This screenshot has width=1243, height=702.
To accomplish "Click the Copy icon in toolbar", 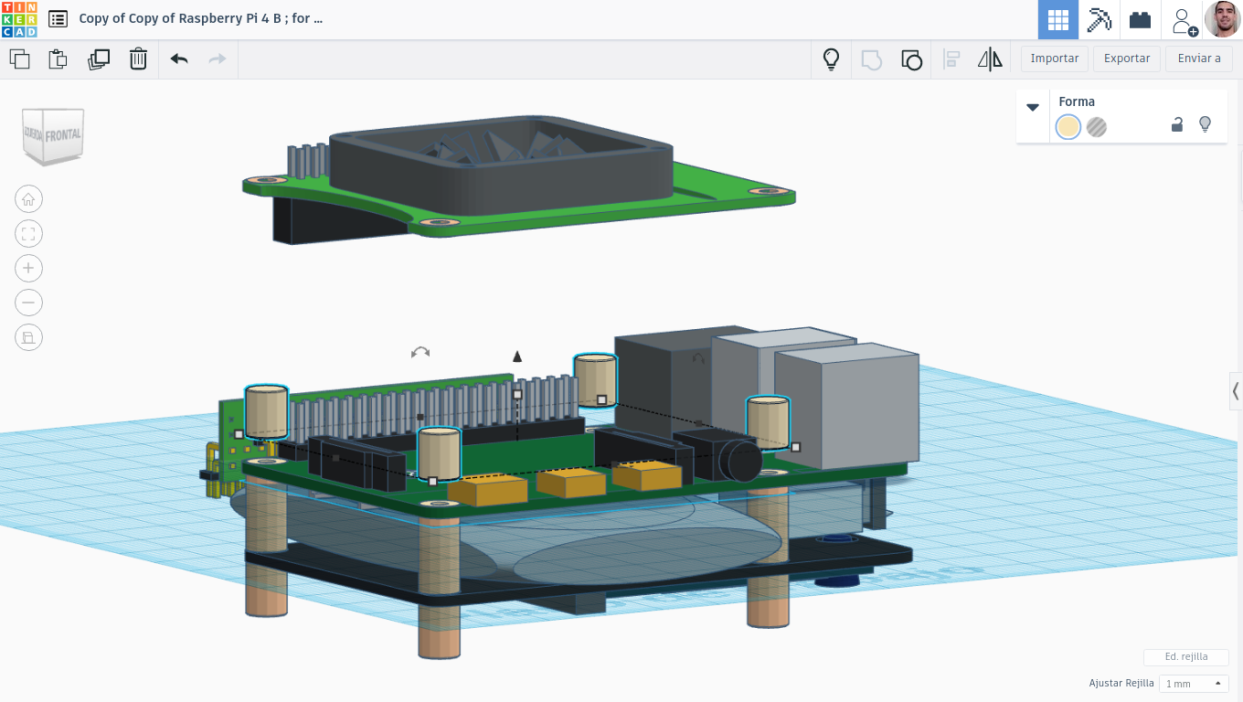I will point(19,59).
